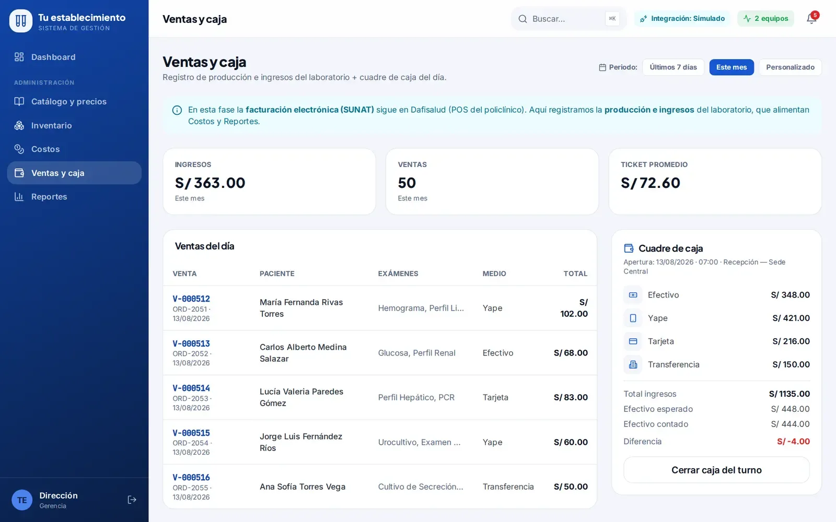Viewport: 836px width, 522px height.
Task: Click the Cuadre de caja wallet icon
Action: 629,248
